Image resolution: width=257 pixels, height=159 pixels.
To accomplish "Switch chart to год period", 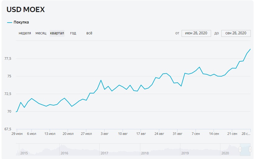I will click(73, 33).
